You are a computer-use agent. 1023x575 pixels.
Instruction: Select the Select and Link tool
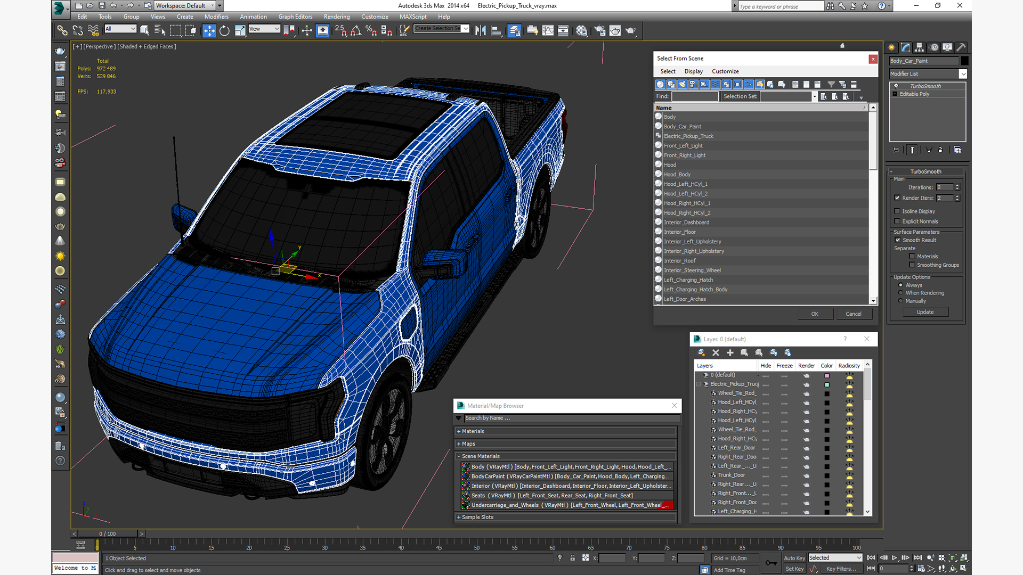[62, 30]
